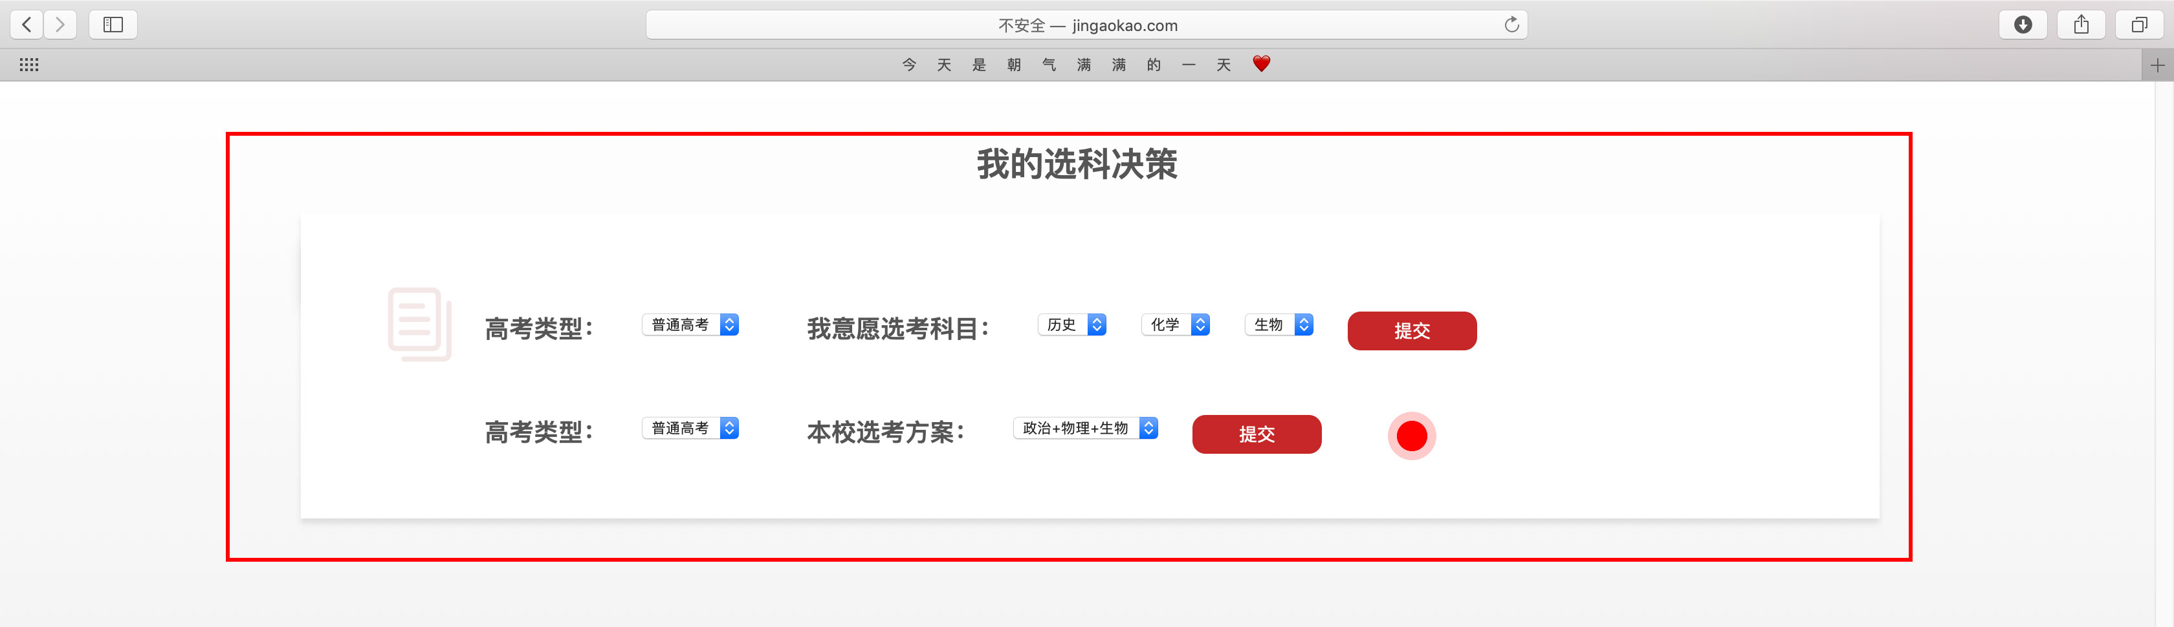Click the 我的选科决策 heading
2174x627 pixels.
click(x=1077, y=164)
